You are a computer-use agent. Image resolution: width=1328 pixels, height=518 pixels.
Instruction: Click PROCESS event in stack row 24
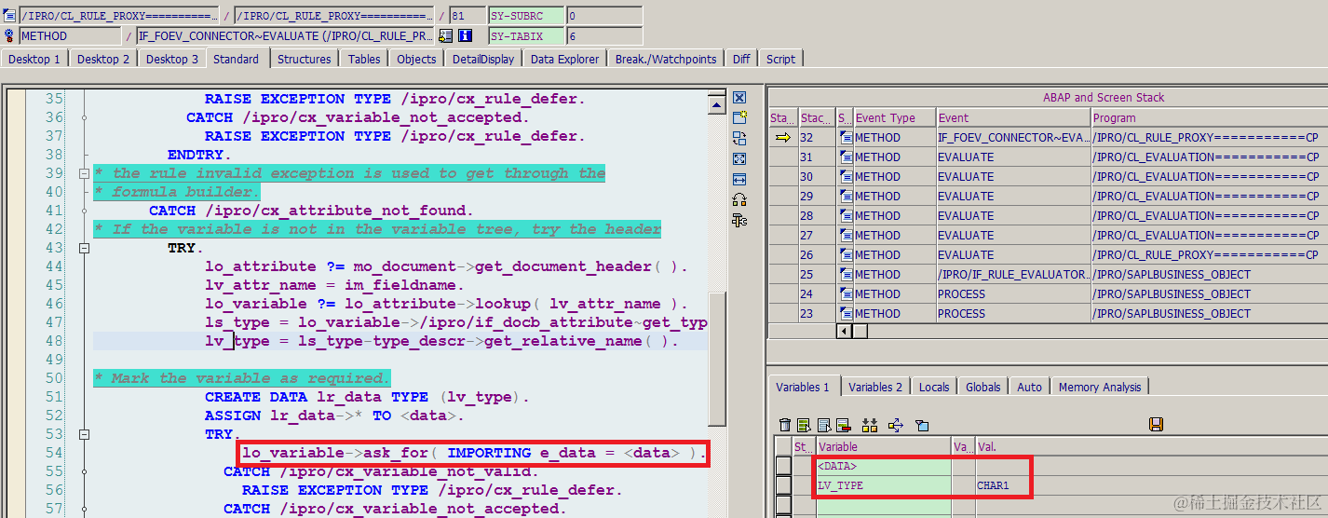[x=1013, y=293]
